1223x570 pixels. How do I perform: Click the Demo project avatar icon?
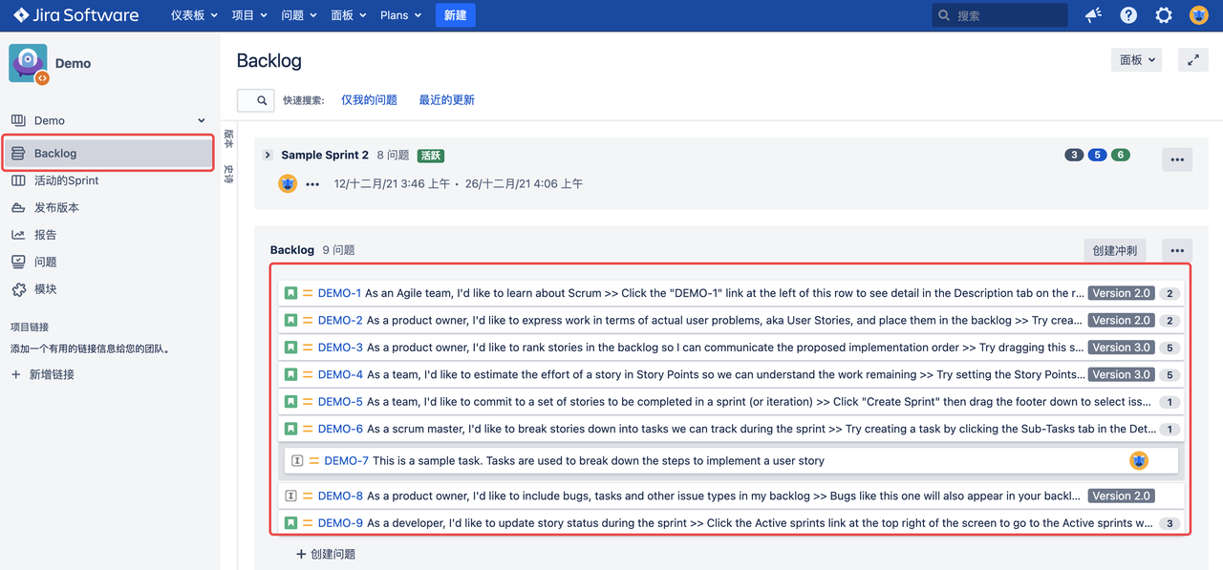tap(28, 63)
